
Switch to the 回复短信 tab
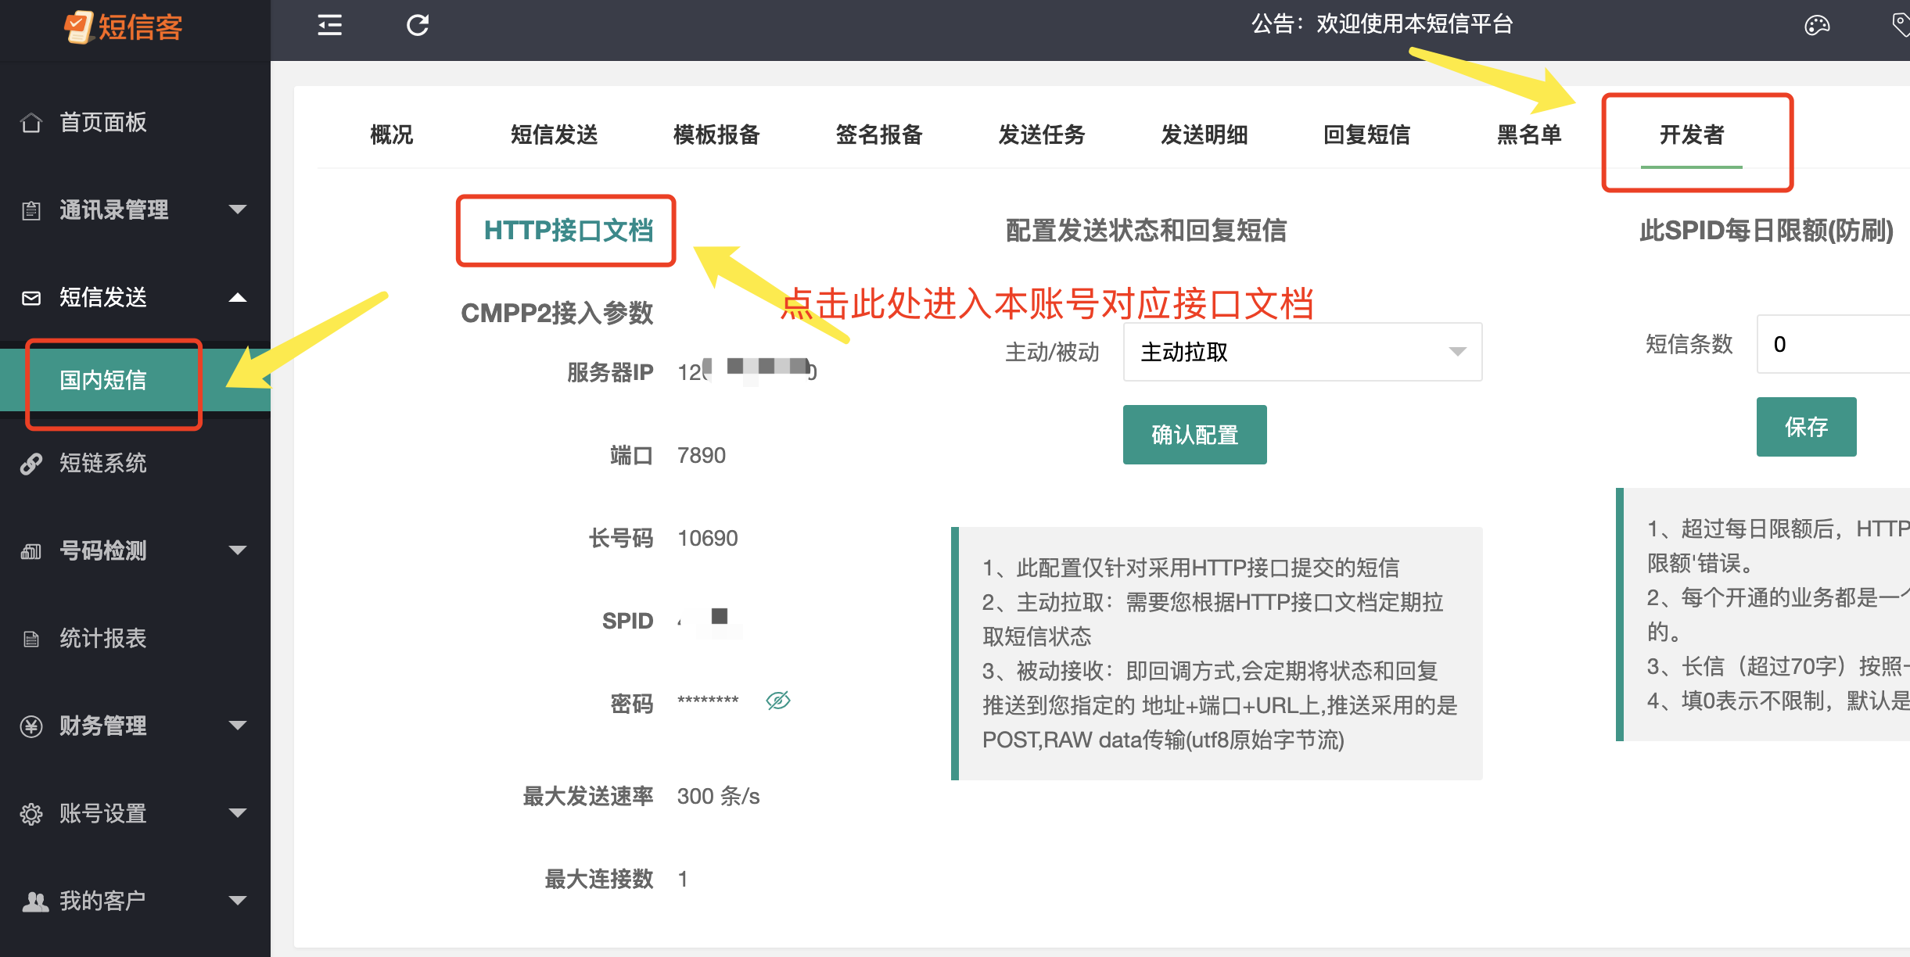pos(1367,134)
